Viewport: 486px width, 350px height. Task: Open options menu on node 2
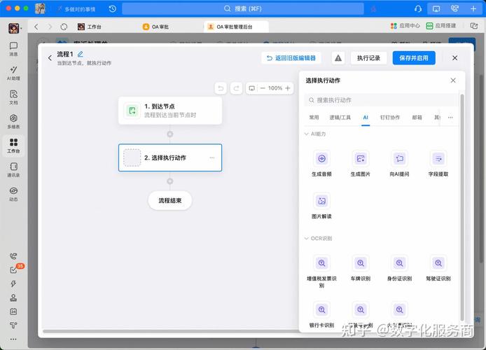click(x=212, y=157)
